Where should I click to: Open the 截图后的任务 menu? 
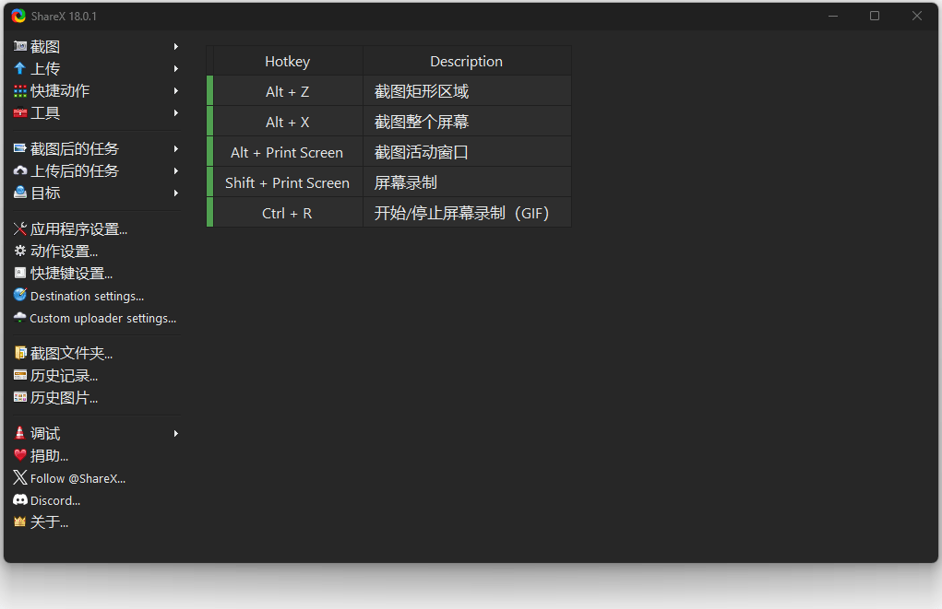pyautogui.click(x=96, y=149)
